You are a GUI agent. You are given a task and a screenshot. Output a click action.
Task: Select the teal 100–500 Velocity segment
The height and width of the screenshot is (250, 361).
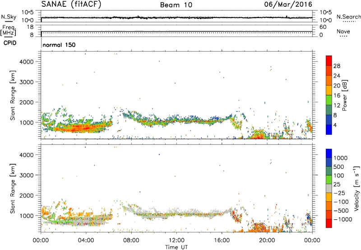click(329, 171)
